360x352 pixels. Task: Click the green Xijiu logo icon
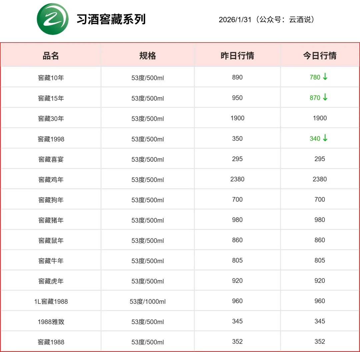coord(53,19)
